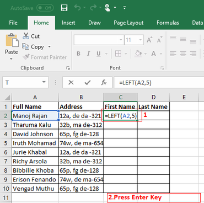Open the Formulas tab

[x=168, y=23]
